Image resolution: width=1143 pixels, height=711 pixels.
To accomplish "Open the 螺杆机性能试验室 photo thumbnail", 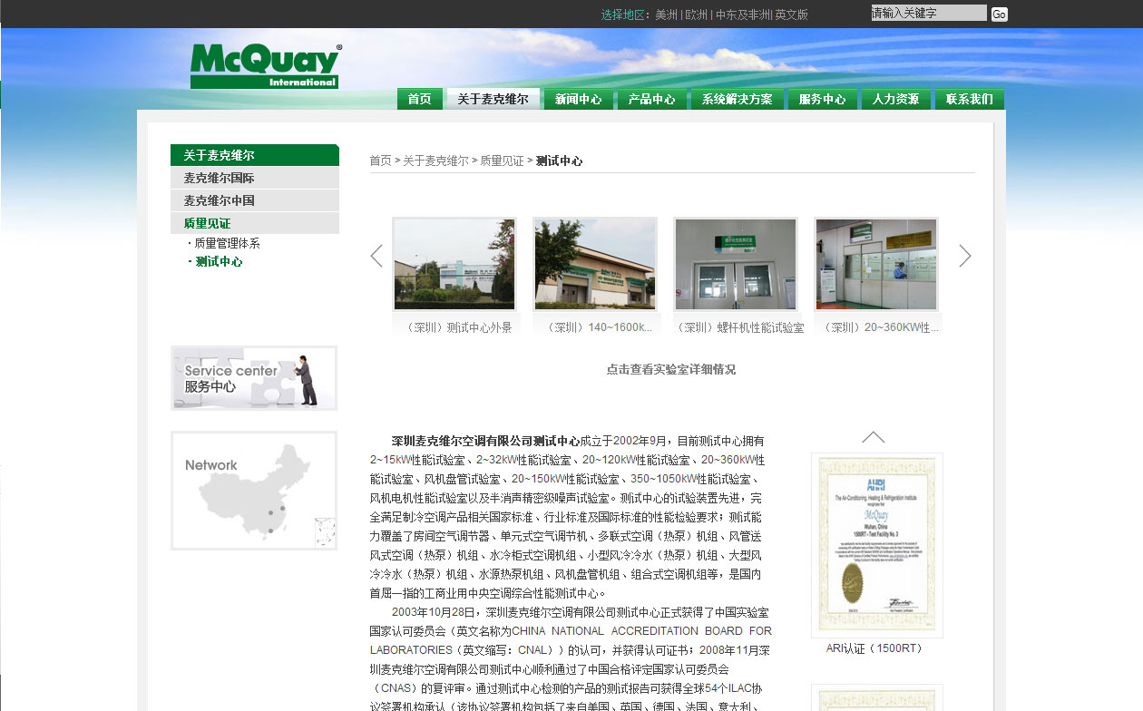I will [x=736, y=264].
